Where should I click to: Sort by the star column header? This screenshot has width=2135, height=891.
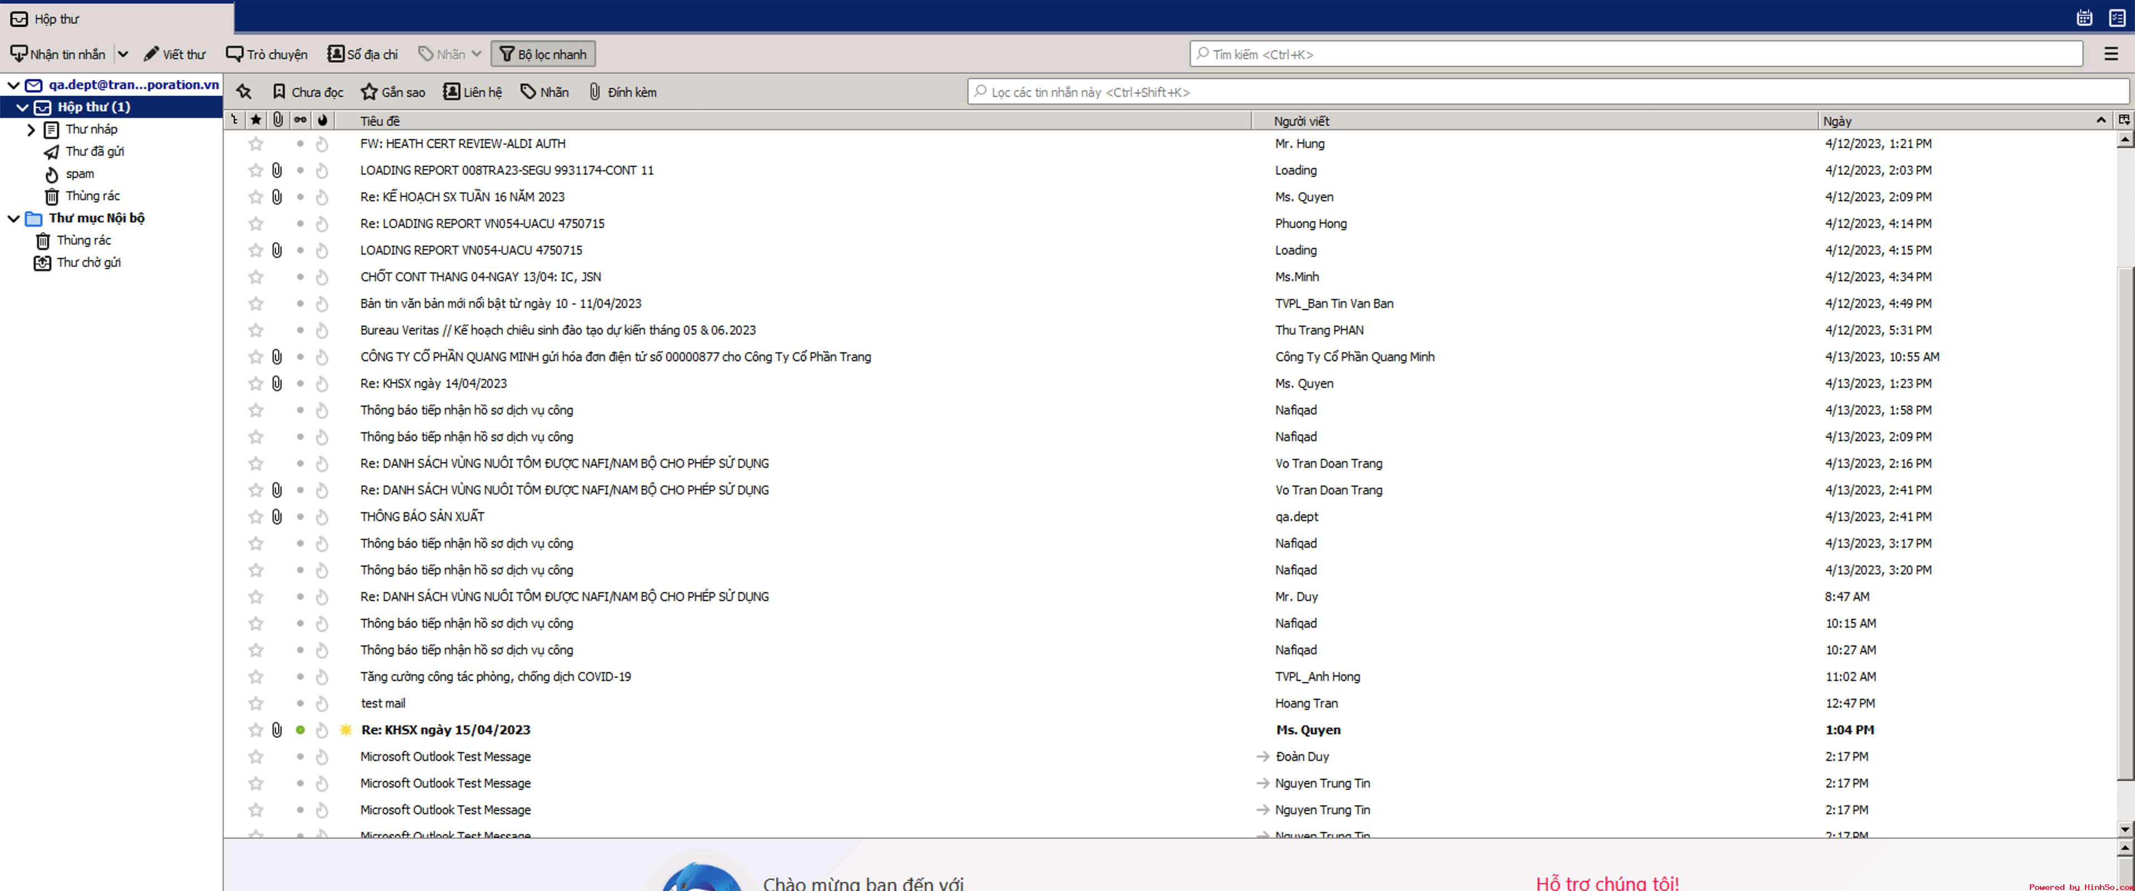[255, 120]
